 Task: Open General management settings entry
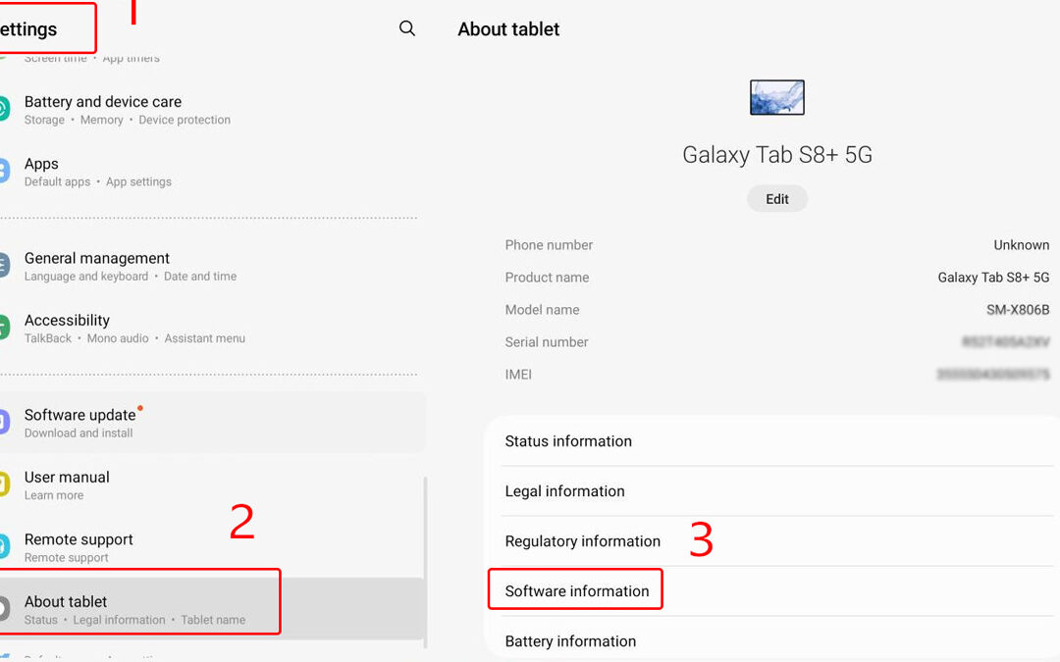coord(212,266)
